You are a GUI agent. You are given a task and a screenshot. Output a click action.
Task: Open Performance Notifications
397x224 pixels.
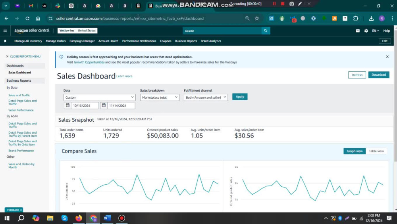click(139, 41)
